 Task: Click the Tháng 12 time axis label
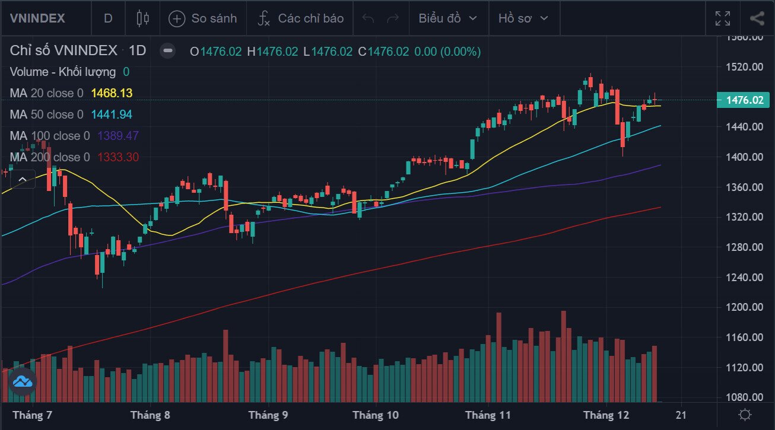606,415
